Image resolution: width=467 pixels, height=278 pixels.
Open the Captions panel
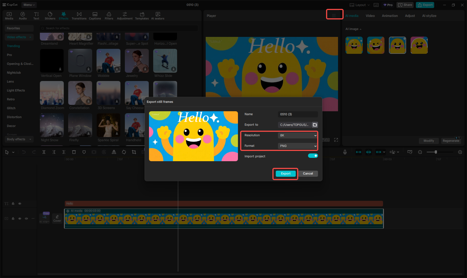tap(95, 16)
